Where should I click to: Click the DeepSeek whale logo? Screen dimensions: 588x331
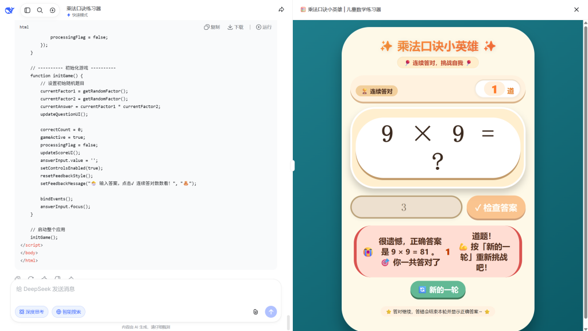pyautogui.click(x=9, y=10)
